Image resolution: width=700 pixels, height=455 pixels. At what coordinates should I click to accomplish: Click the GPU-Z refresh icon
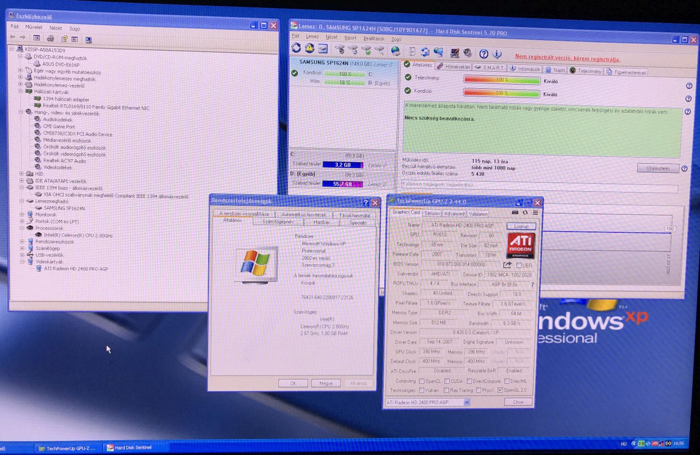525,212
